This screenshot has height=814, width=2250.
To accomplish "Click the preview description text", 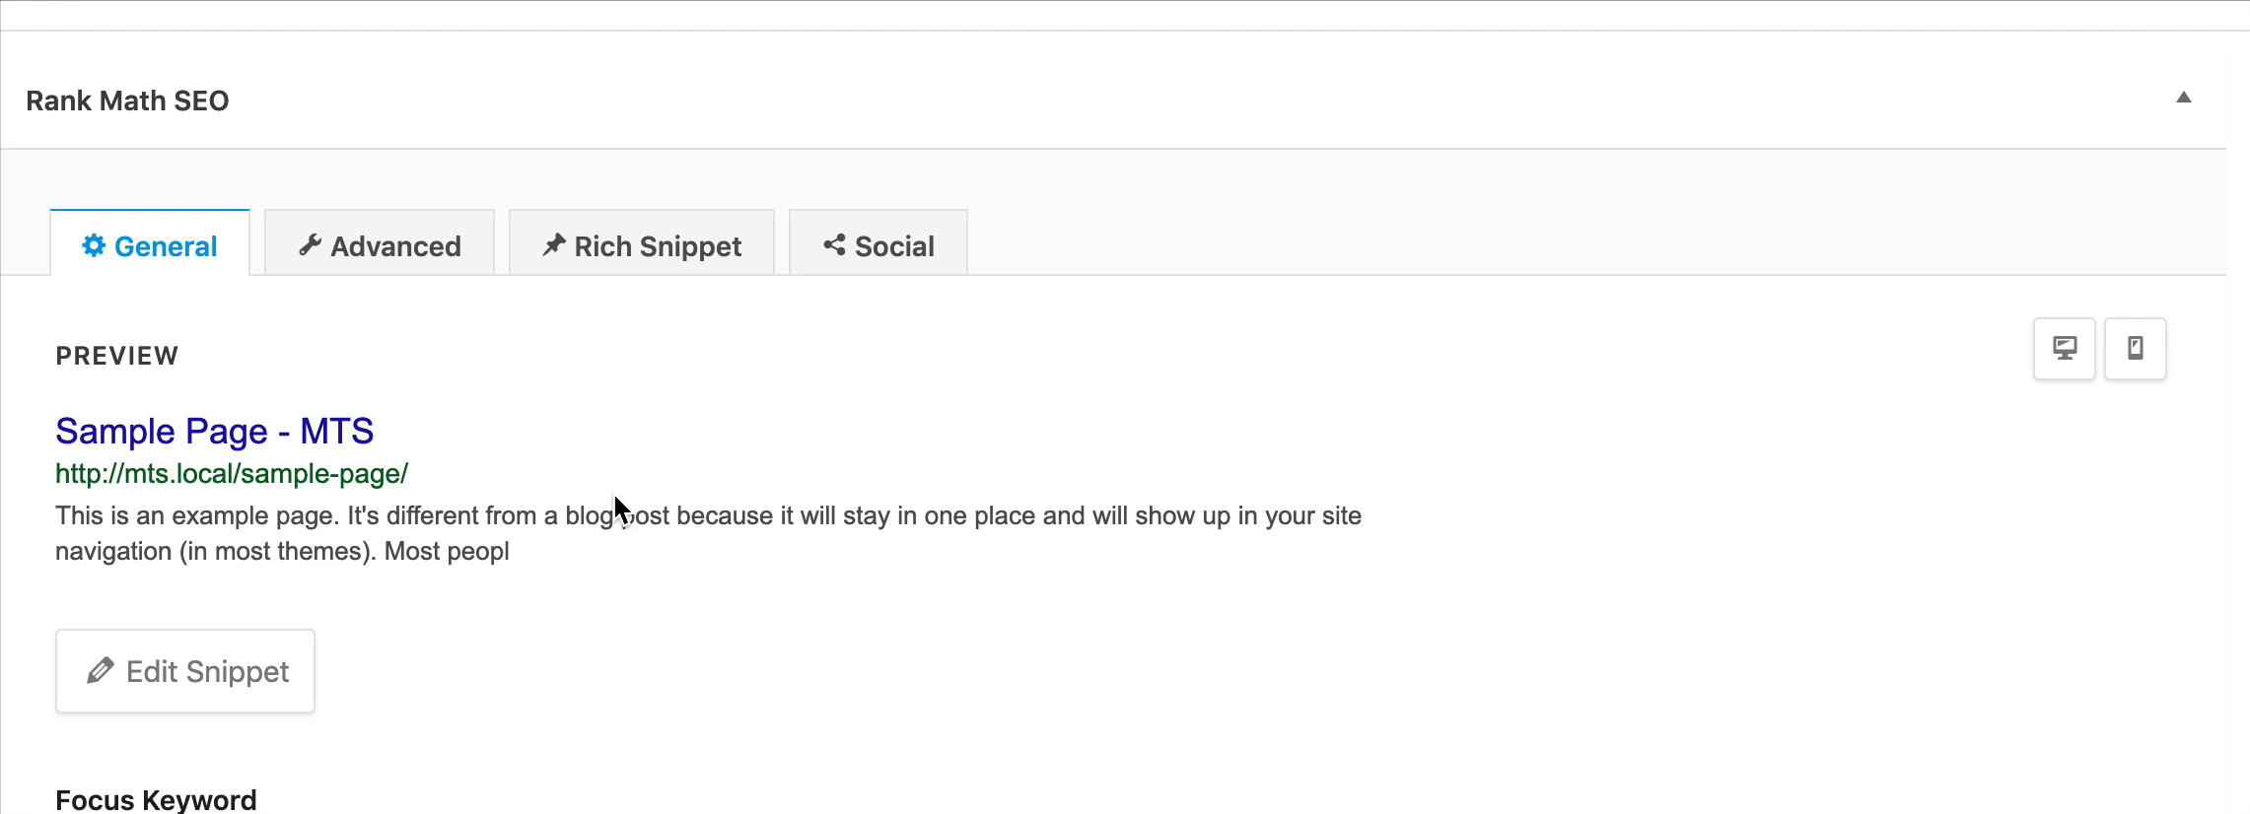I will point(708,533).
